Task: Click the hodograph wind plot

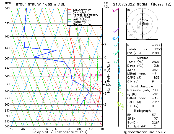Action: point(142,24)
